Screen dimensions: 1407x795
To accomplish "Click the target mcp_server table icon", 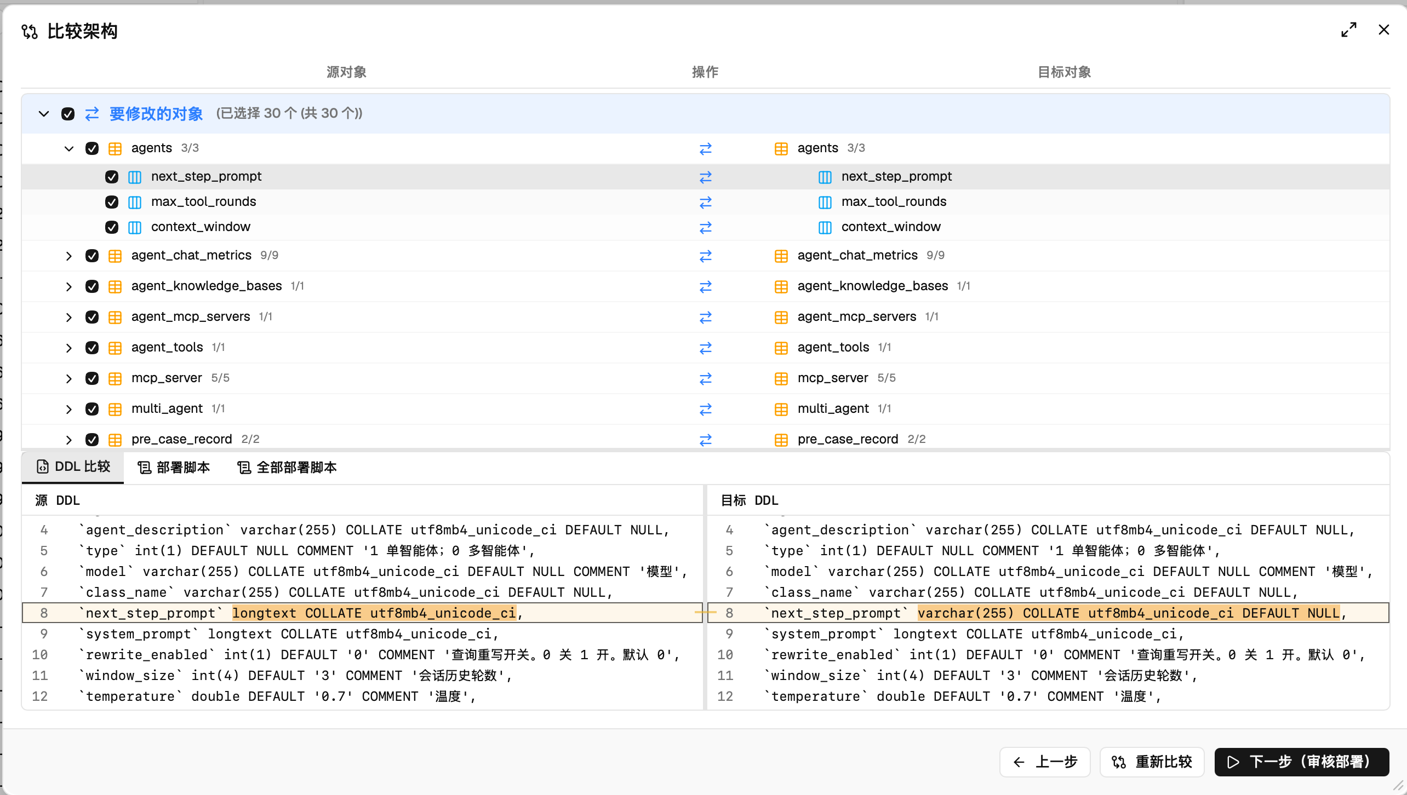I will [x=781, y=378].
